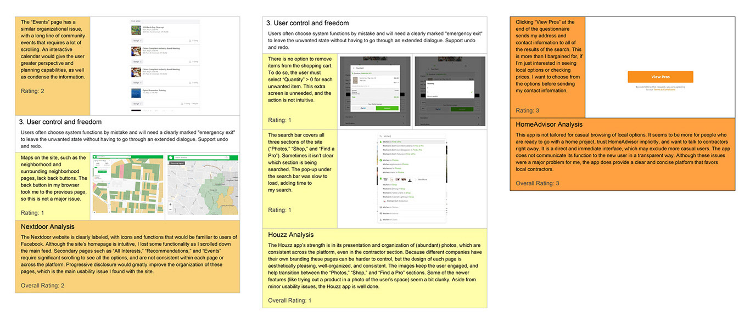
Task: Select 'kitchen island in Photos' suggestion
Action: 393,172
